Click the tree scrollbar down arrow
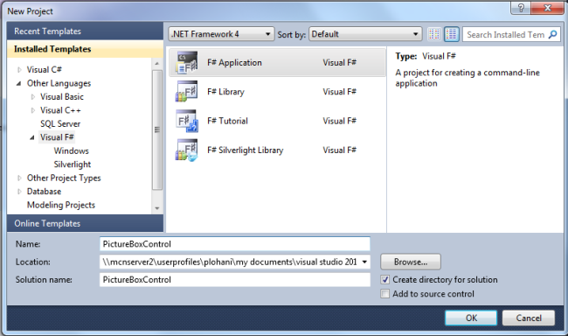 pyautogui.click(x=156, y=208)
